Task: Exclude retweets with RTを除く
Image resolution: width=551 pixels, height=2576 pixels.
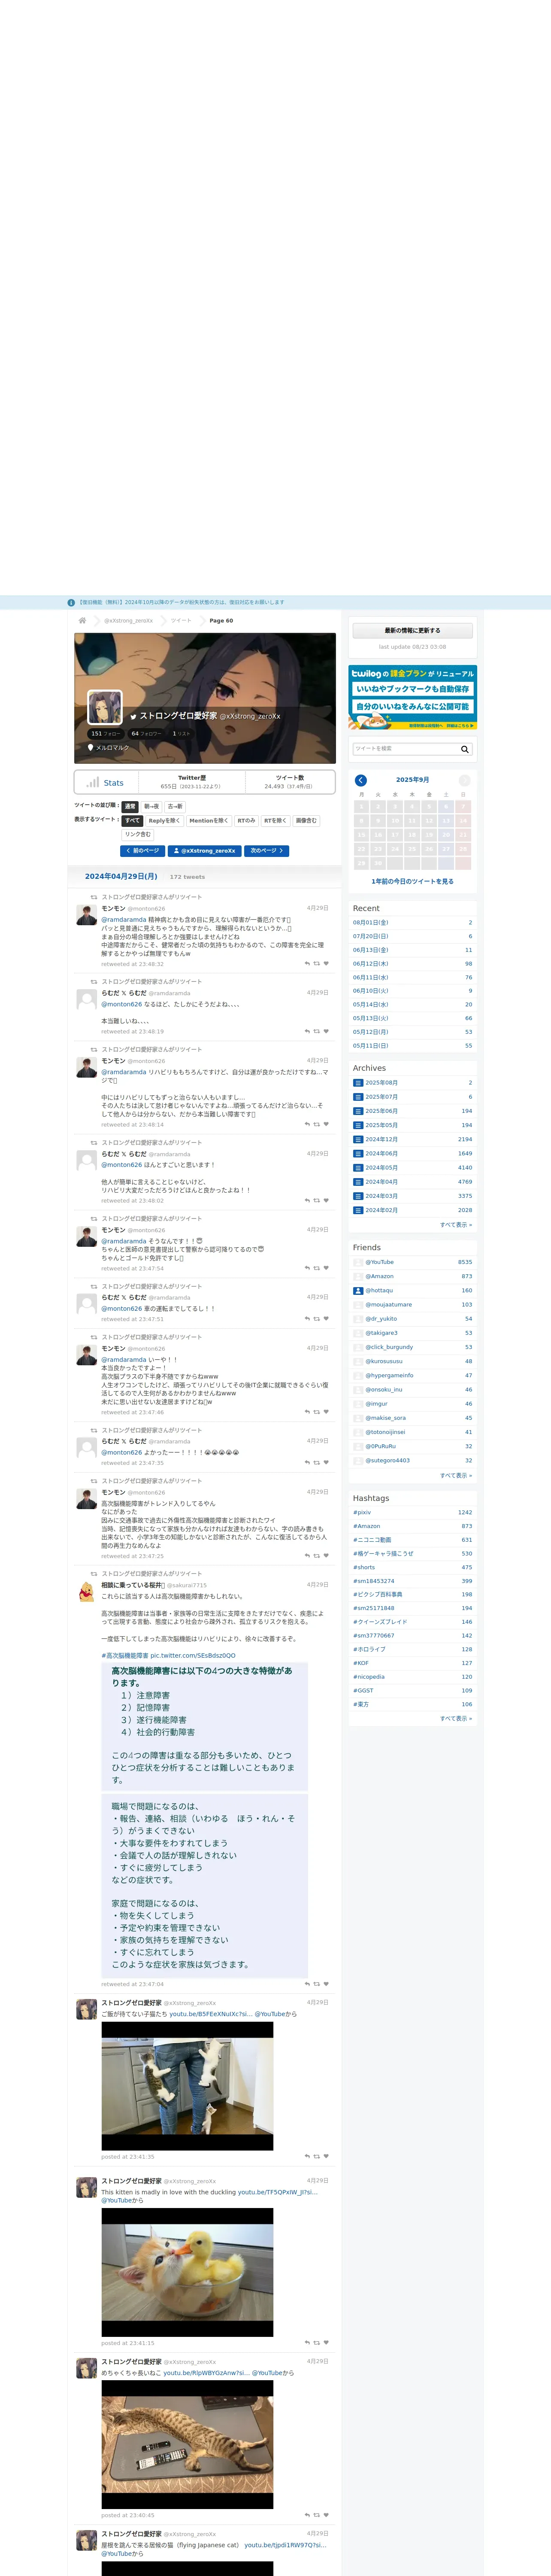Action: [275, 820]
